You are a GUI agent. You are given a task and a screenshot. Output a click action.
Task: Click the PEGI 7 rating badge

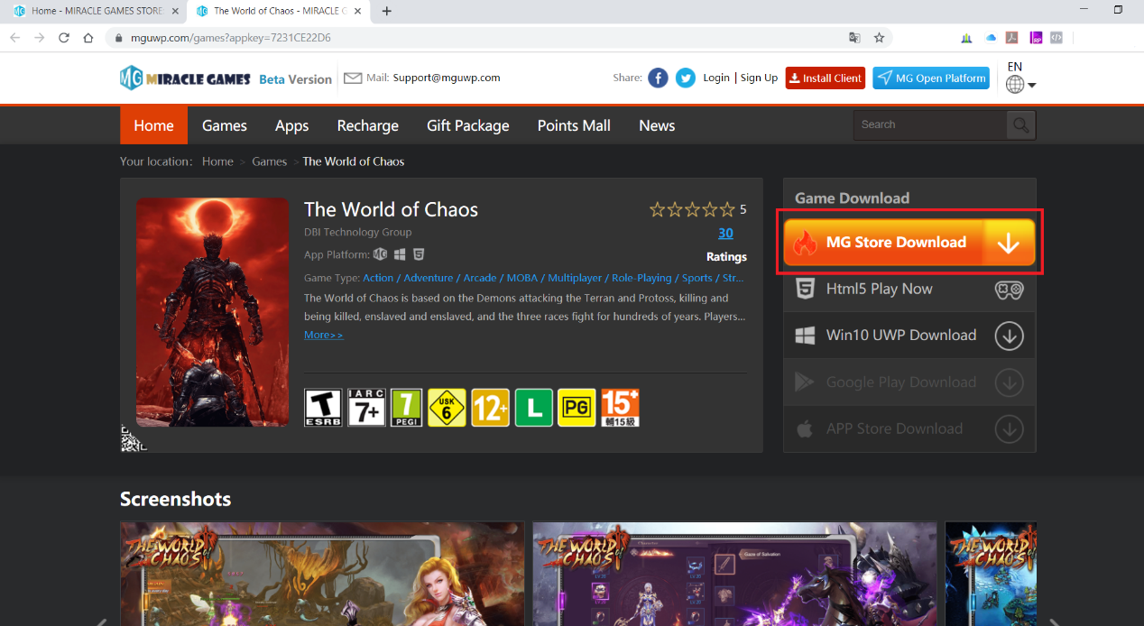(407, 408)
